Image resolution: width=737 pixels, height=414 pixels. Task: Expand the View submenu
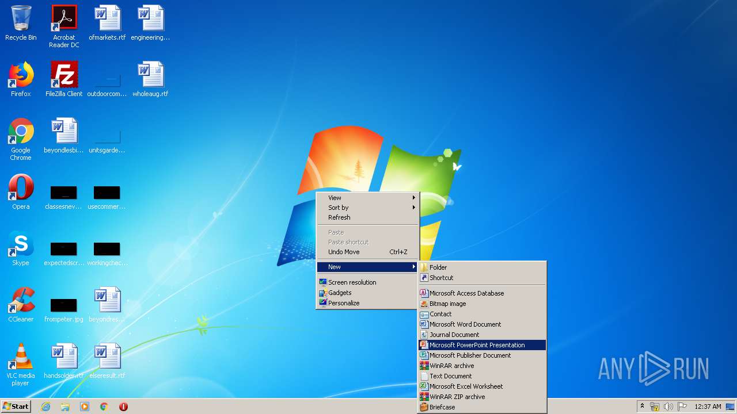click(367, 198)
